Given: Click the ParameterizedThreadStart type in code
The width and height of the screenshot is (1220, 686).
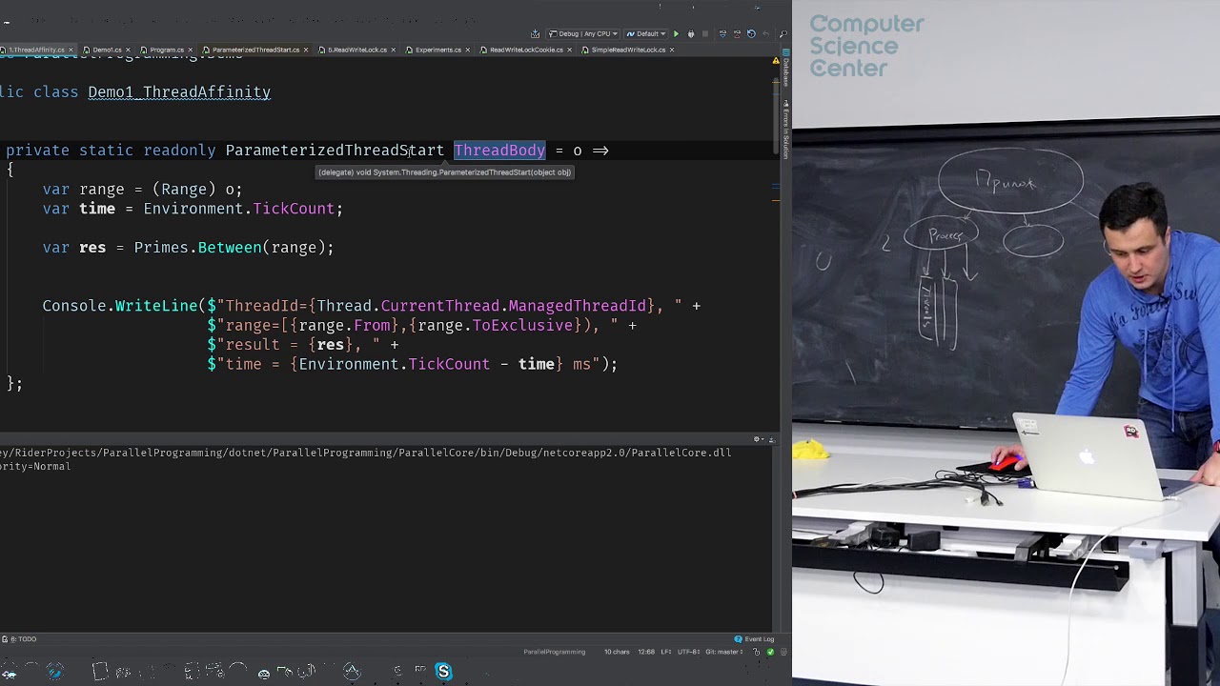Looking at the screenshot, I should pos(335,151).
